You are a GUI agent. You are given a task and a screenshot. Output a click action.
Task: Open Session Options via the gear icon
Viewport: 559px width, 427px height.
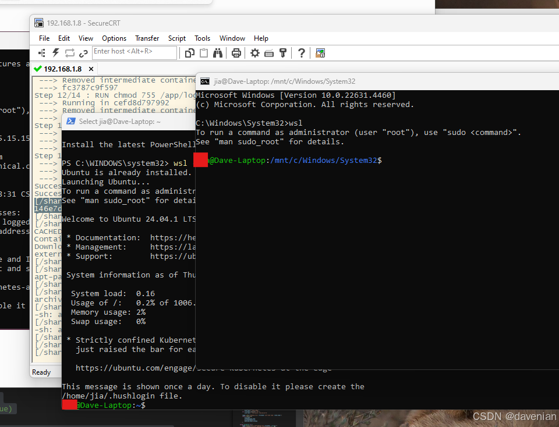pyautogui.click(x=254, y=53)
